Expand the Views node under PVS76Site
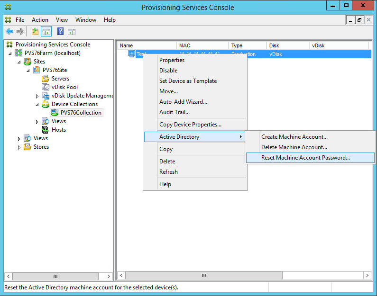The height and width of the screenshot is (296, 377). coord(37,122)
